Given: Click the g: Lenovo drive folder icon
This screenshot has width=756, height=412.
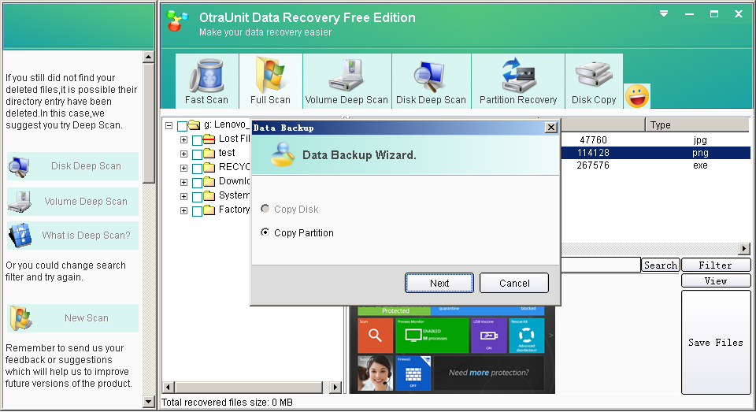Looking at the screenshot, I should tap(194, 125).
